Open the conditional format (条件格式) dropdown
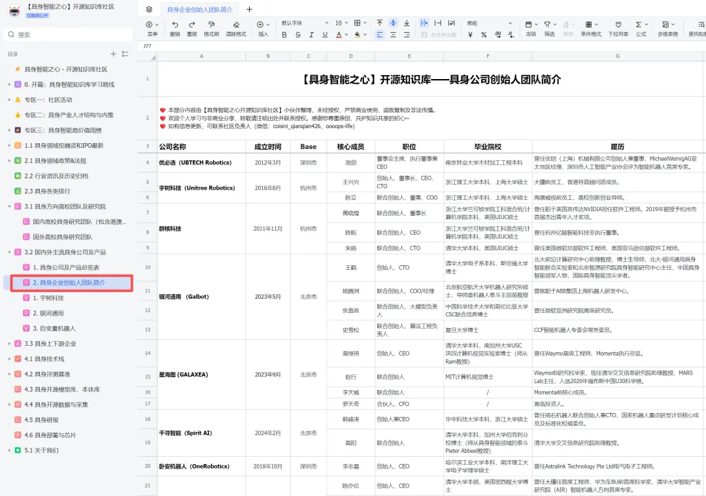706x496 pixels. [591, 29]
